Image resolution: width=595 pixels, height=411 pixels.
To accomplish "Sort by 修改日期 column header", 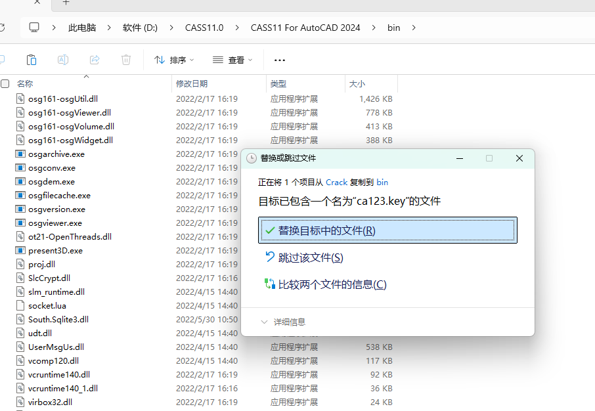I will pos(192,84).
